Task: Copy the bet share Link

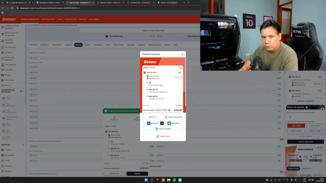Action: pyautogui.click(x=152, y=117)
